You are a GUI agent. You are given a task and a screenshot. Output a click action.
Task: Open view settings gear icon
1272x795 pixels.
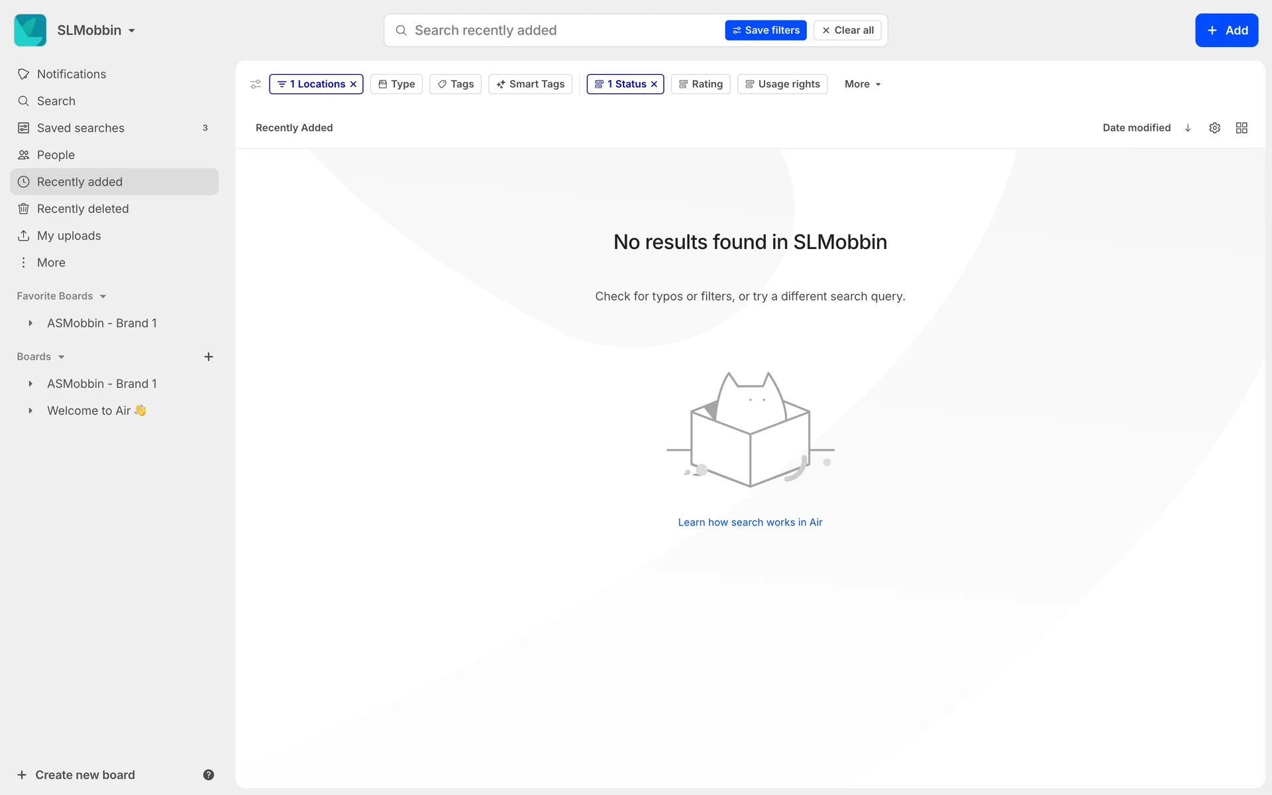coord(1214,128)
